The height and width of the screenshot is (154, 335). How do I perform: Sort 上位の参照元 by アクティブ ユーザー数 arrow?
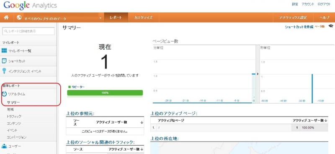[142, 122]
